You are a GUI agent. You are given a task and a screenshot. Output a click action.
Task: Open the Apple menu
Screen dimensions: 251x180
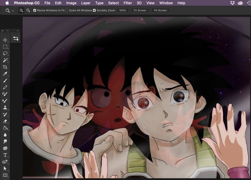[7, 3]
